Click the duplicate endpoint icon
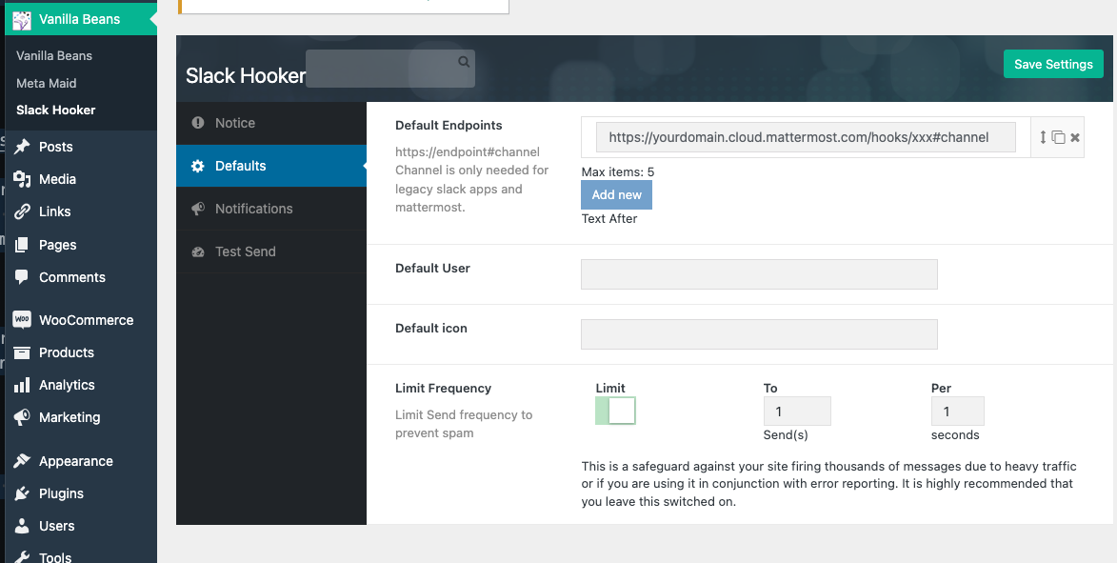Viewport: 1117px width, 563px height. (1059, 137)
